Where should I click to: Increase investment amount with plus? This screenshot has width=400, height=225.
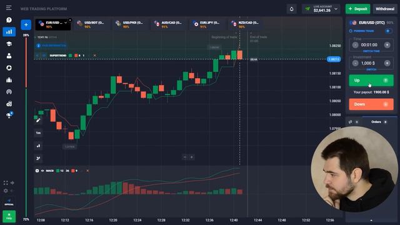coord(387,63)
